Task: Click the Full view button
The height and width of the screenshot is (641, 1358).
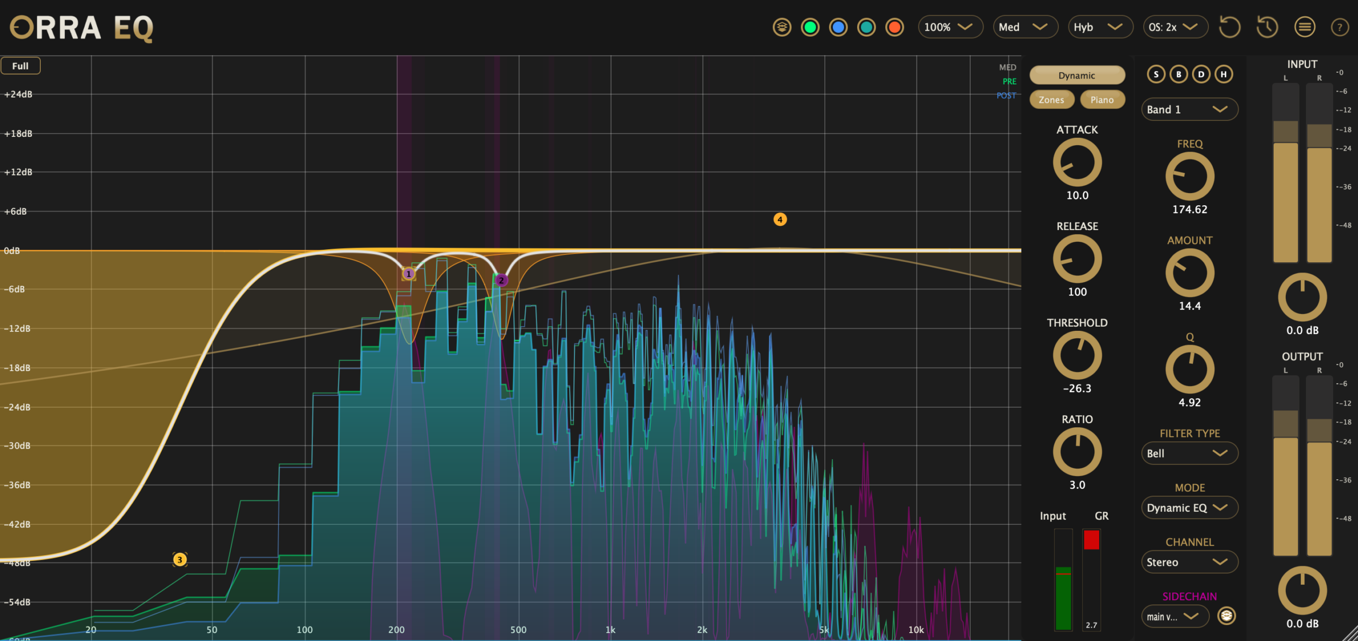Action: point(20,66)
